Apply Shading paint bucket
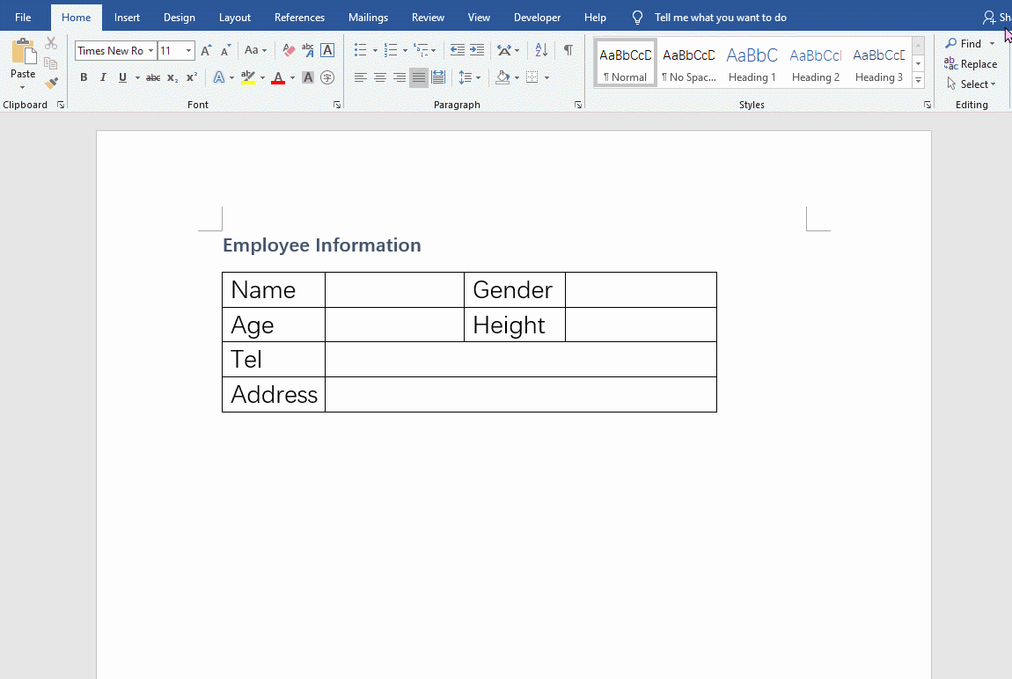The image size is (1012, 679). point(502,78)
